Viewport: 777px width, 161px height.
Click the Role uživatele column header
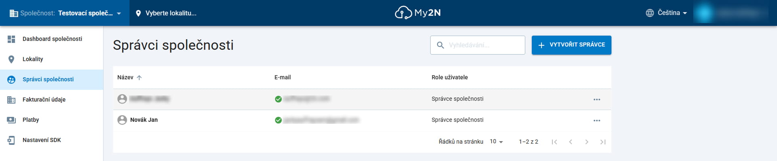click(450, 77)
